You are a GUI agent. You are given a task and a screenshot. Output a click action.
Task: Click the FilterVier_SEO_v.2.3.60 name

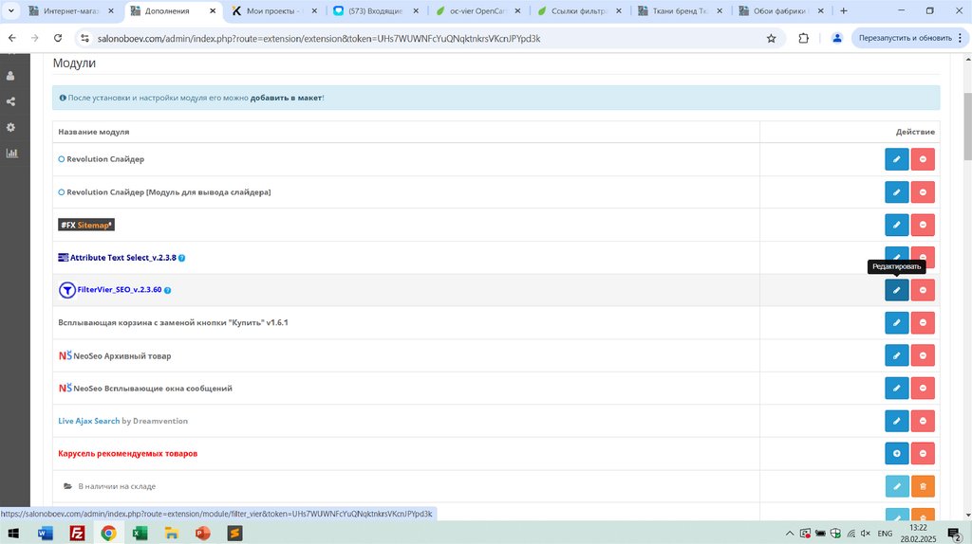tap(119, 290)
